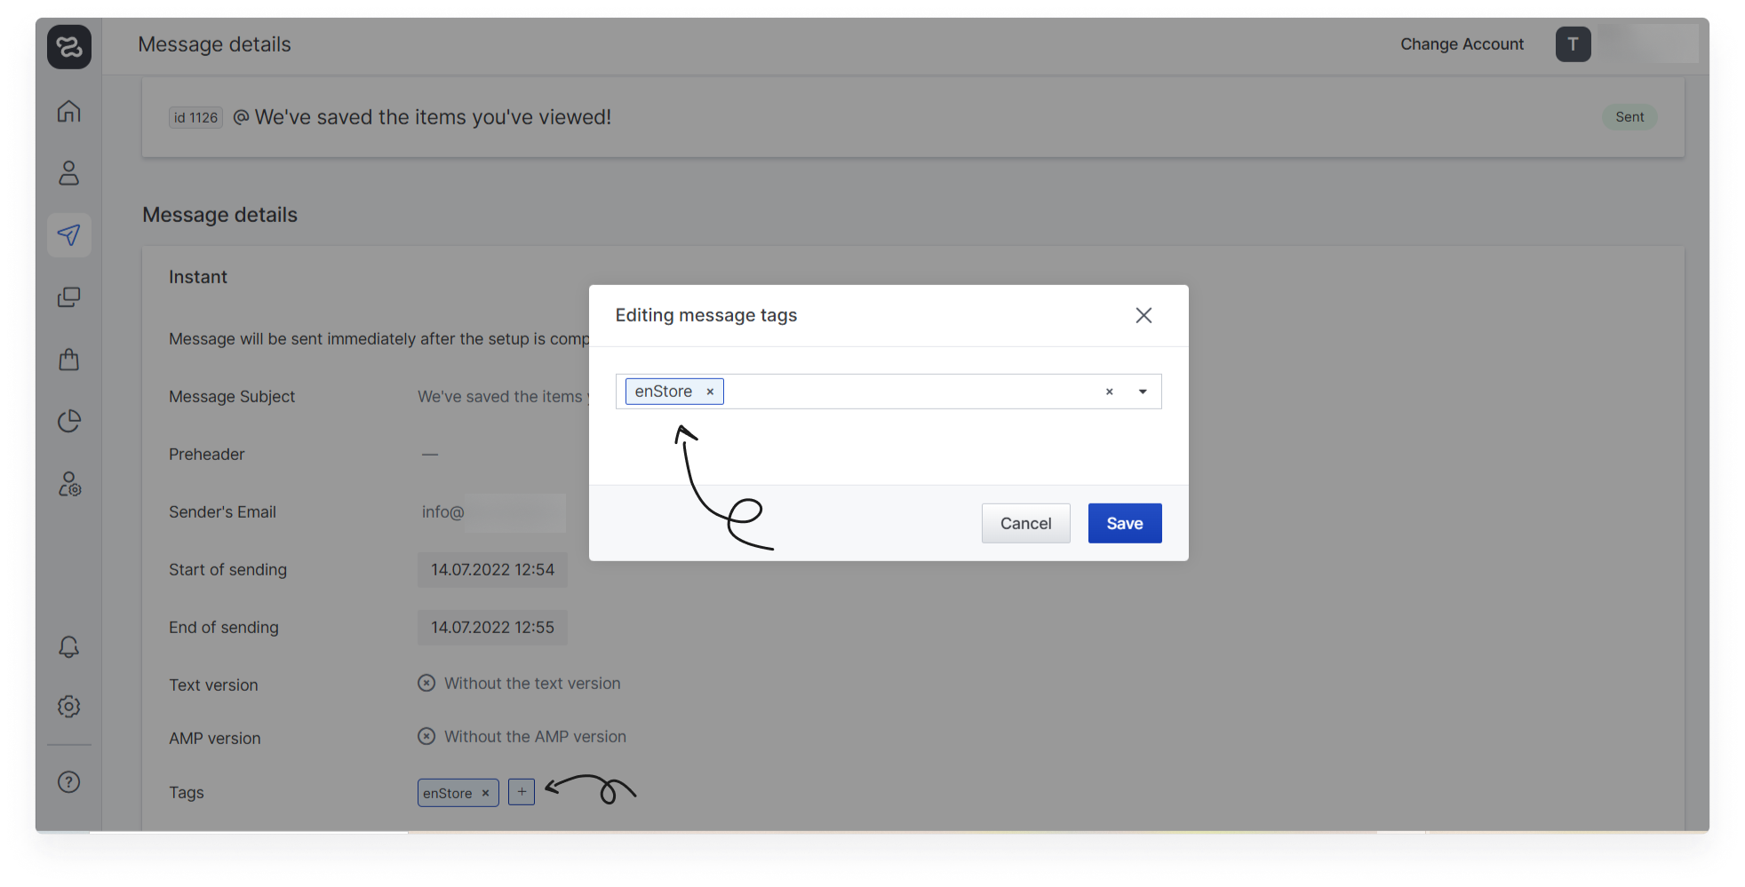The image size is (1745, 887).
Task: Open the Settings gear icon
Action: (x=69, y=706)
